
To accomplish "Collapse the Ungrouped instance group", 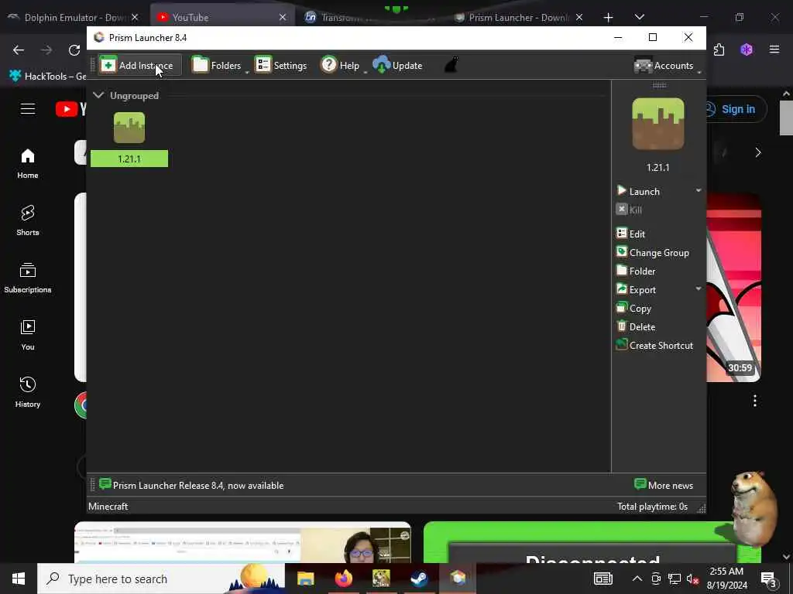I will tap(98, 95).
